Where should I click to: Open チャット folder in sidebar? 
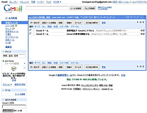[x=8, y=29]
